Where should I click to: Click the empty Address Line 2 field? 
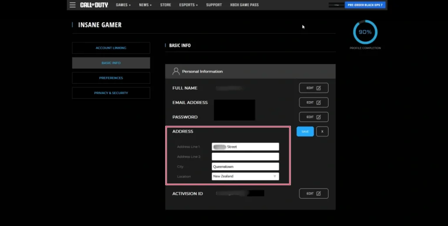click(x=245, y=157)
